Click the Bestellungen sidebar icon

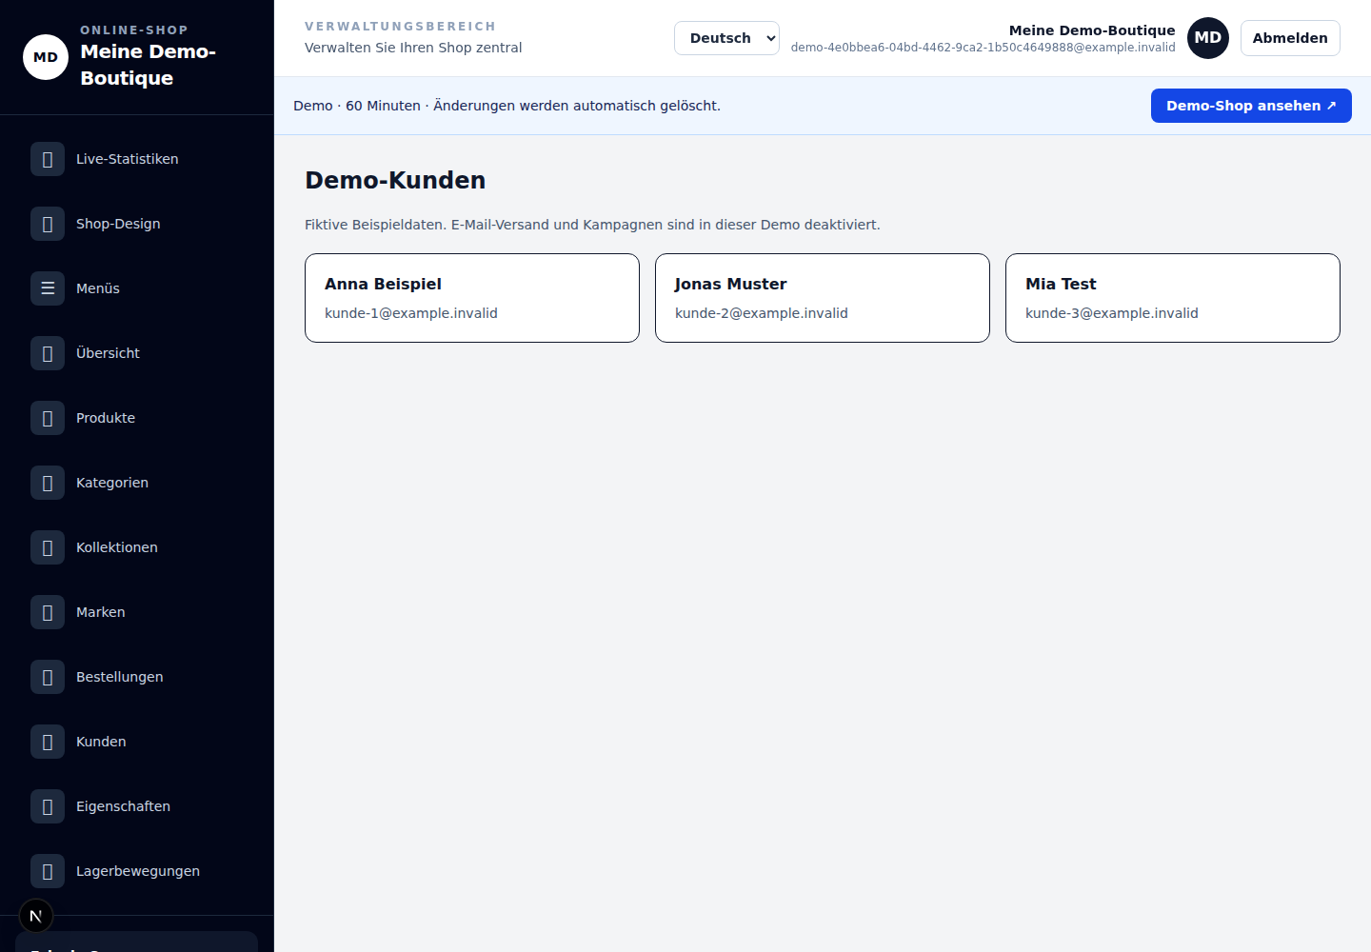pos(48,677)
